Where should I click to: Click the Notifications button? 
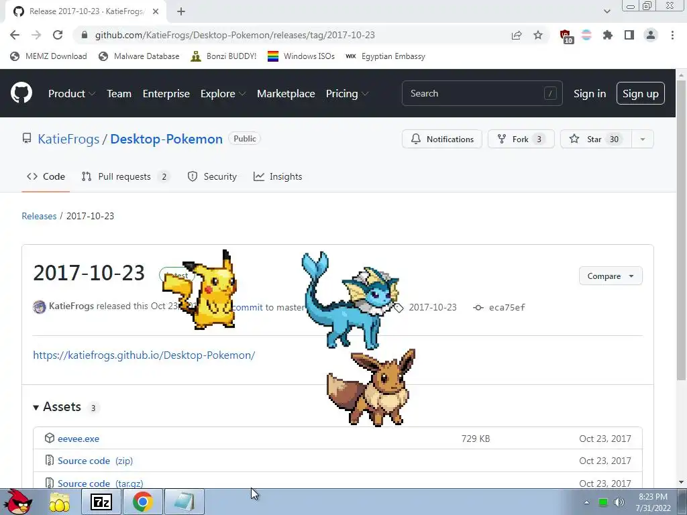(441, 139)
